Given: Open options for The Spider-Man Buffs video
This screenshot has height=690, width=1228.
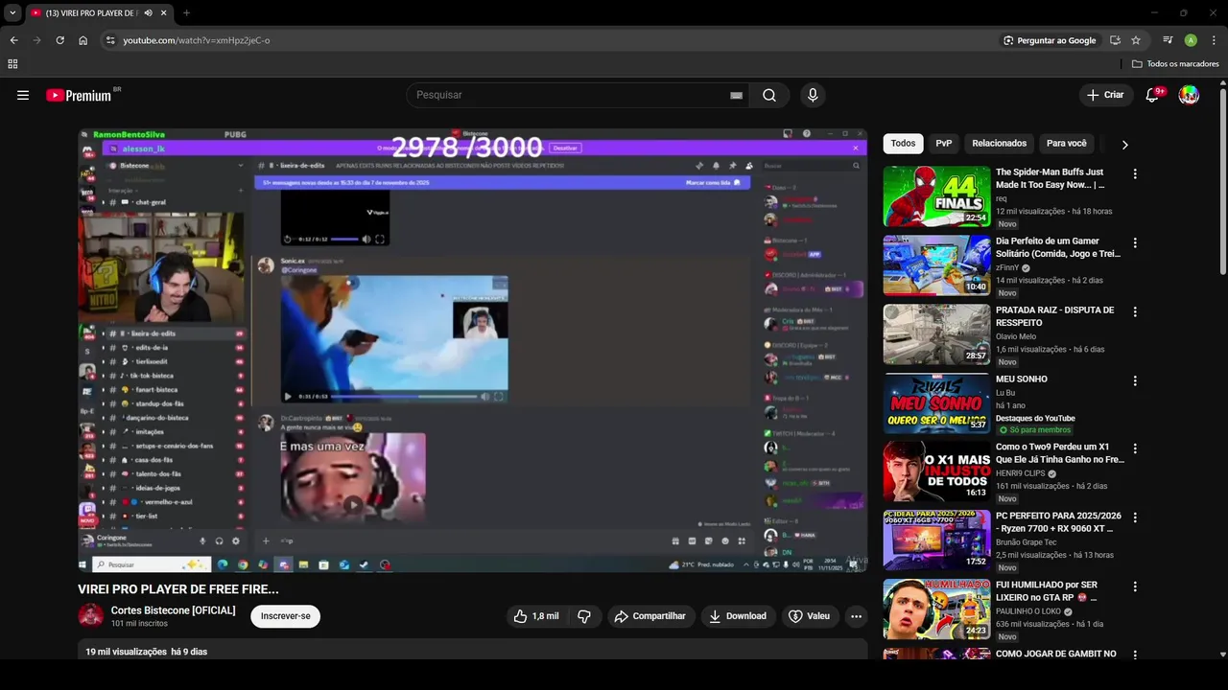Looking at the screenshot, I should (1135, 173).
